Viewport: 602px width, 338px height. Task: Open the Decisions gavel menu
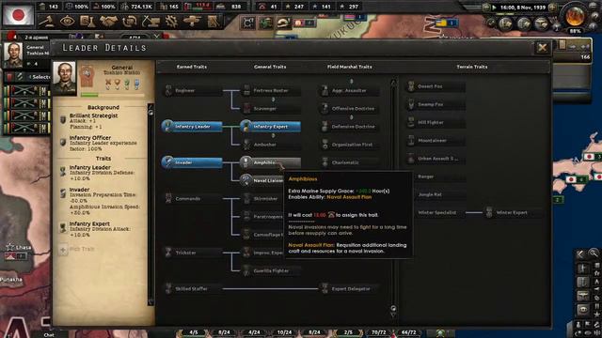click(x=46, y=22)
